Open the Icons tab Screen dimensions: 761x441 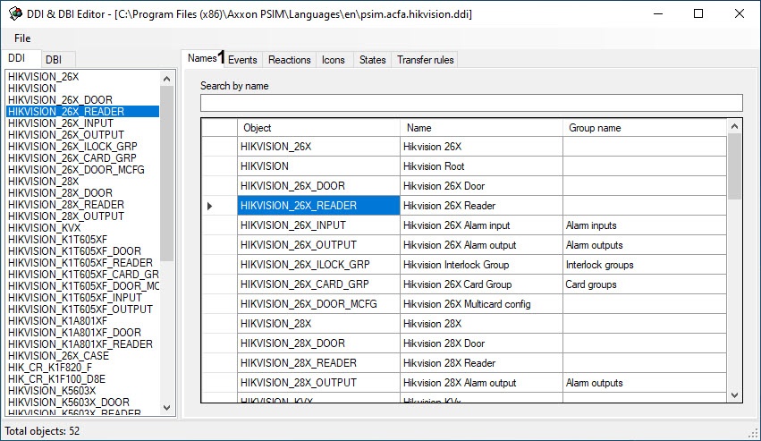333,60
